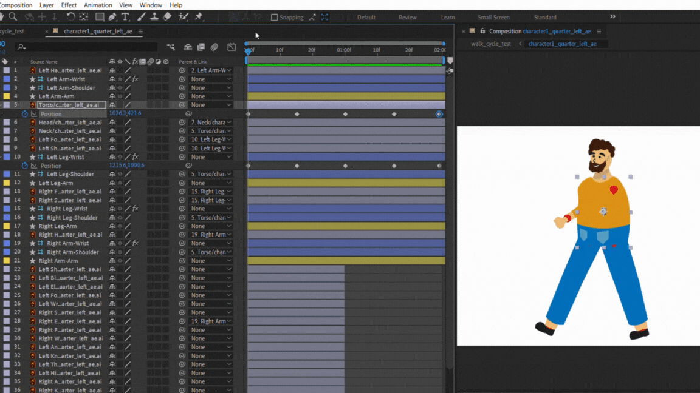This screenshot has width=700, height=393.
Task: Open the Composition panel menu icon
Action: tap(599, 32)
